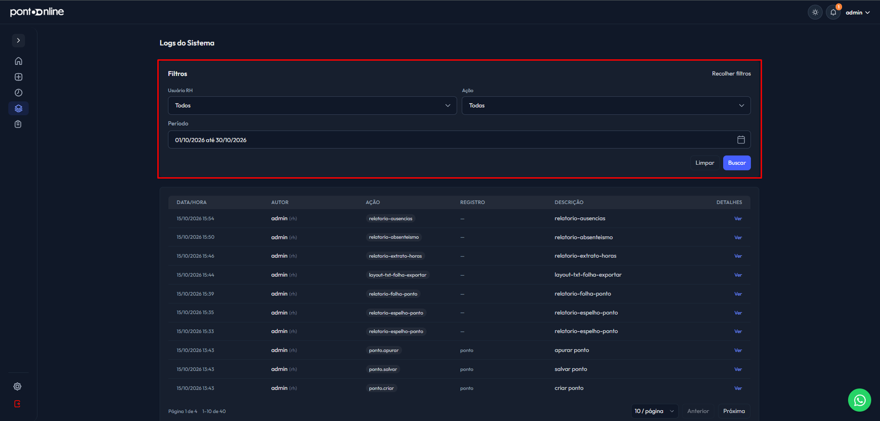Expand the sidebar with the chevron arrow
The image size is (880, 421).
[x=18, y=41]
